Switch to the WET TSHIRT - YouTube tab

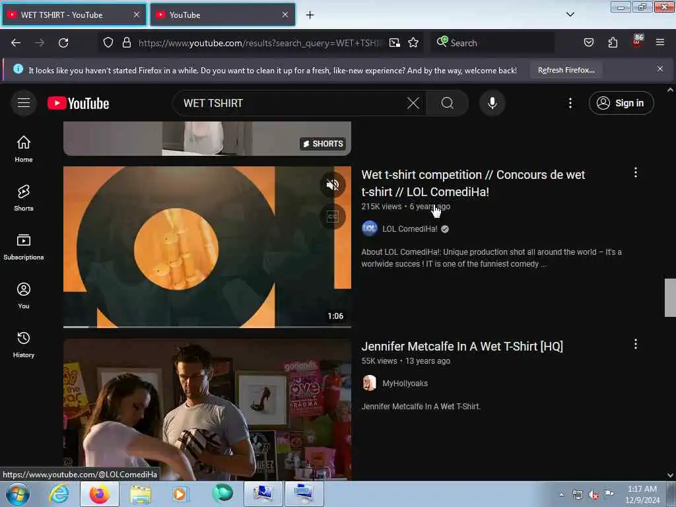(x=74, y=15)
